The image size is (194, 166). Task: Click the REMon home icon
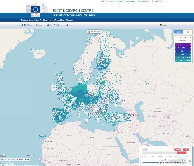click(22, 25)
